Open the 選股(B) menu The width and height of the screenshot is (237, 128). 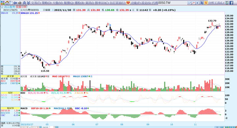79,3
